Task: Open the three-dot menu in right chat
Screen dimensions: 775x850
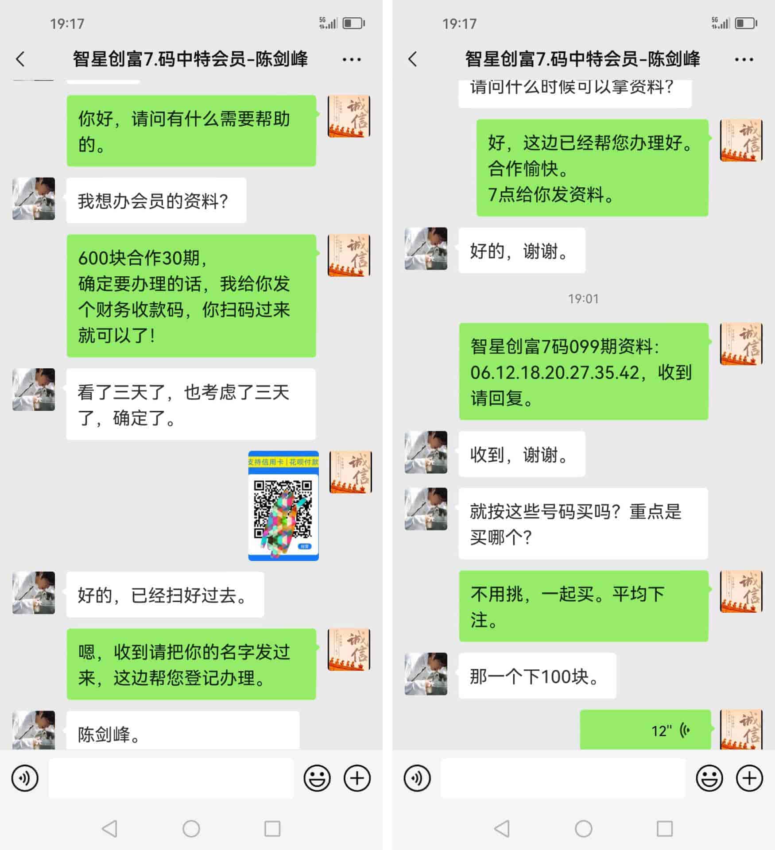Action: 744,59
